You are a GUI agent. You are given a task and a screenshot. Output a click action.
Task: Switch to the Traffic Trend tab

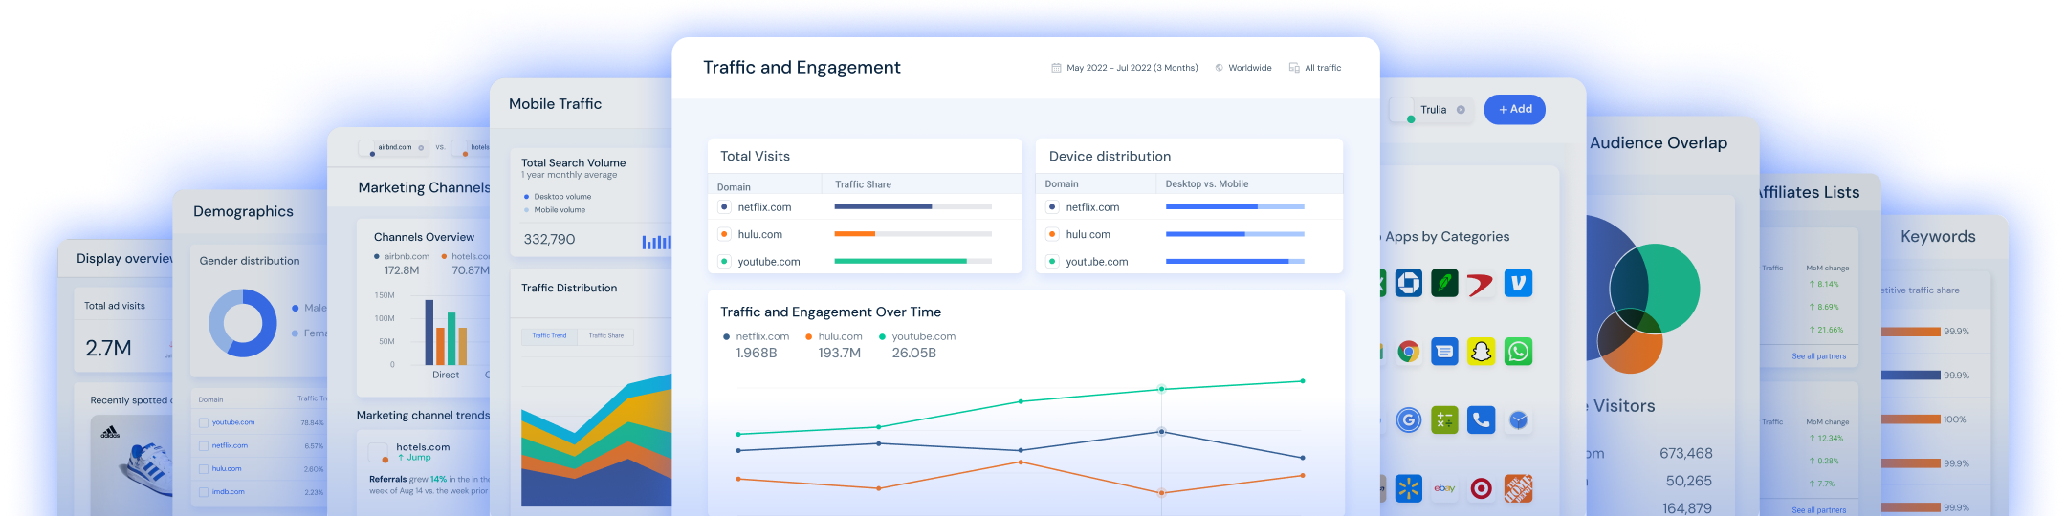pyautogui.click(x=549, y=335)
